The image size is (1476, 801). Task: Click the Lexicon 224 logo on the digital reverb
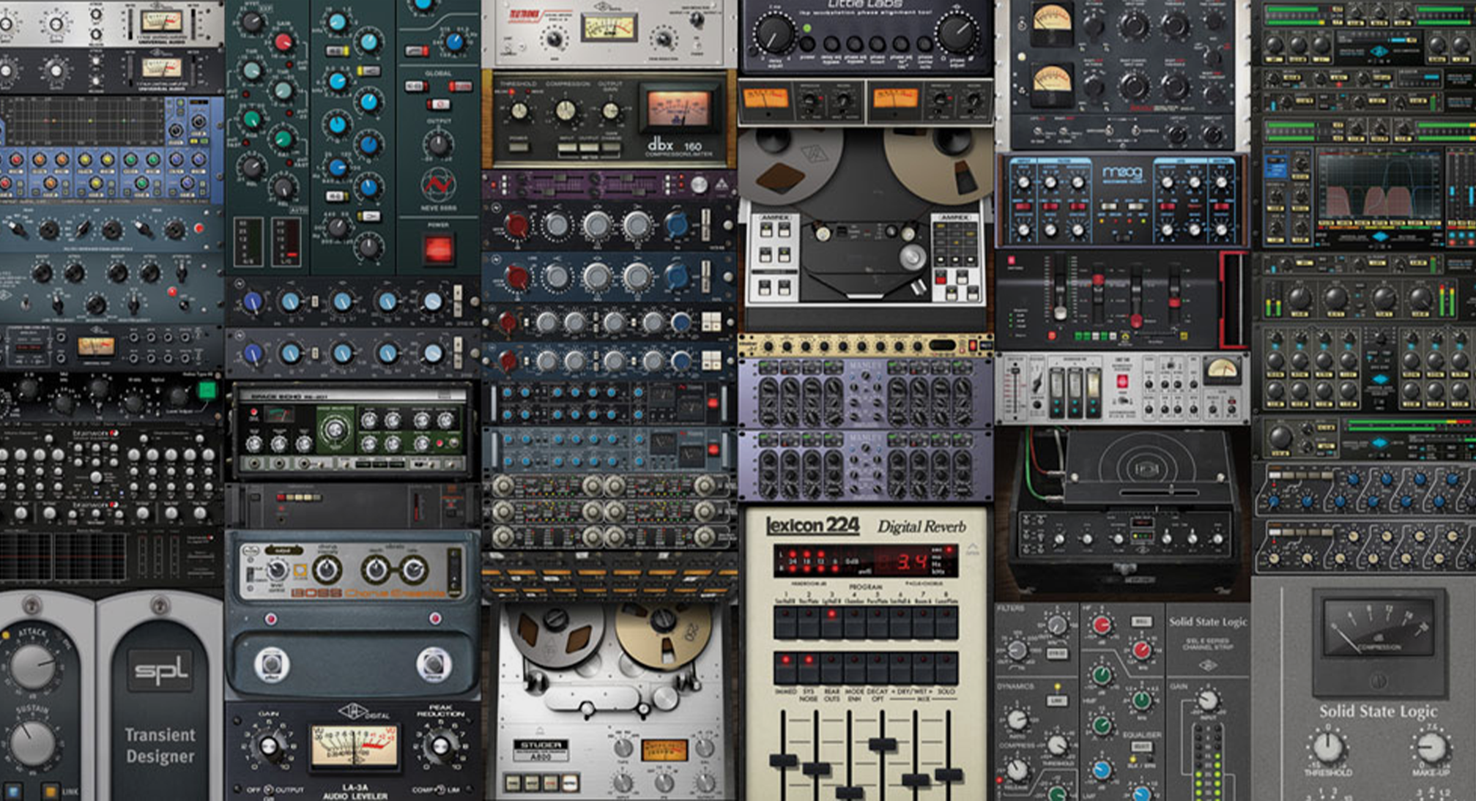coord(813,524)
